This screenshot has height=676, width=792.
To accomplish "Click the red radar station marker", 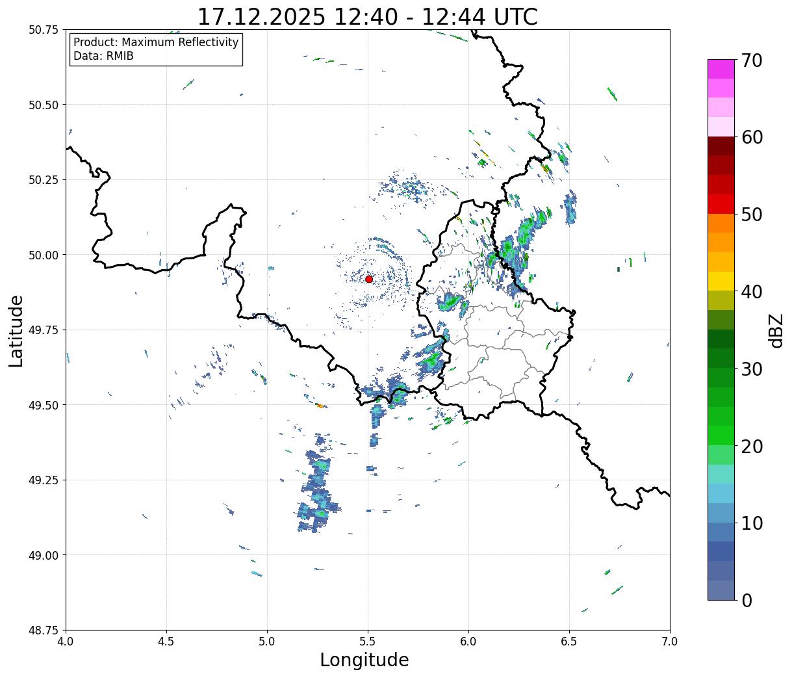I will pyautogui.click(x=368, y=279).
